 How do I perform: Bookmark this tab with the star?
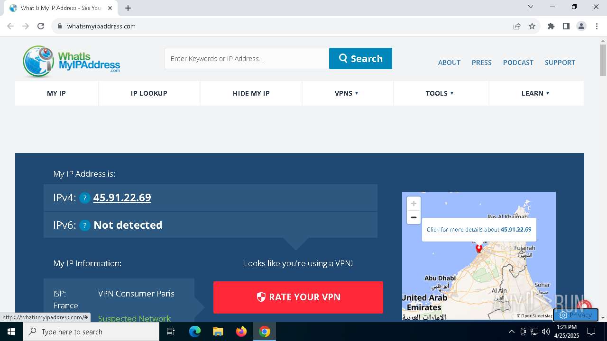(x=532, y=26)
